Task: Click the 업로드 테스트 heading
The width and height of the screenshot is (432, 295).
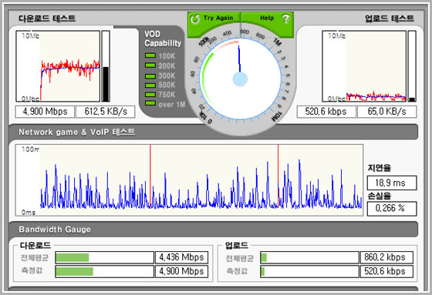Action: [x=390, y=18]
